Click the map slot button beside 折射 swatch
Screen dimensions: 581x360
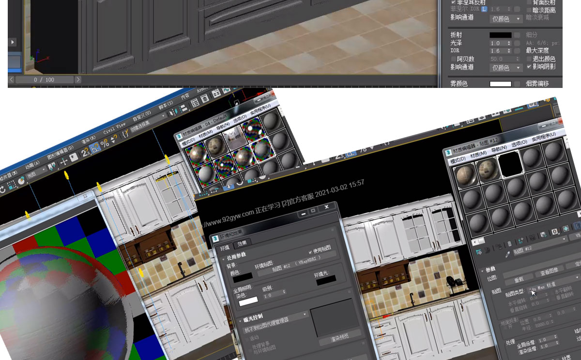point(517,35)
